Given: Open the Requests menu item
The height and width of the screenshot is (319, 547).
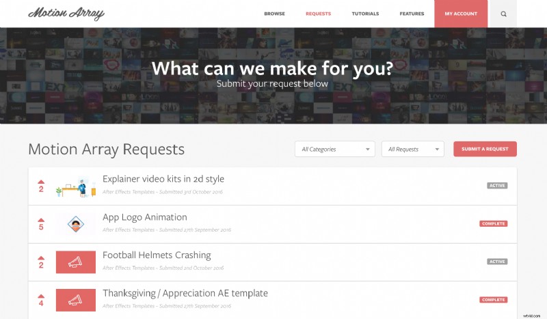Looking at the screenshot, I should pyautogui.click(x=318, y=14).
